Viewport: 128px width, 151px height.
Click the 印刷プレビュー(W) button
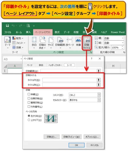click(x=72, y=137)
